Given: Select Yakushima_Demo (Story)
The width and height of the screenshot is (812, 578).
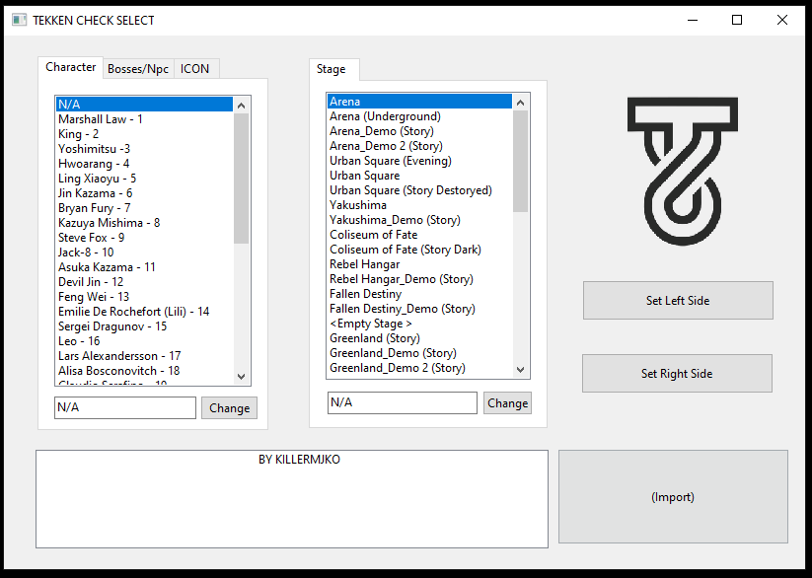Looking at the screenshot, I should pos(420,220).
